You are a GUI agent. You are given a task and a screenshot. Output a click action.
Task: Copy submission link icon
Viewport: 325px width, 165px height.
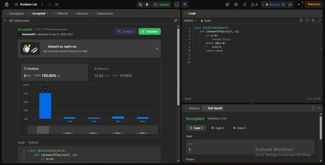coord(176,21)
